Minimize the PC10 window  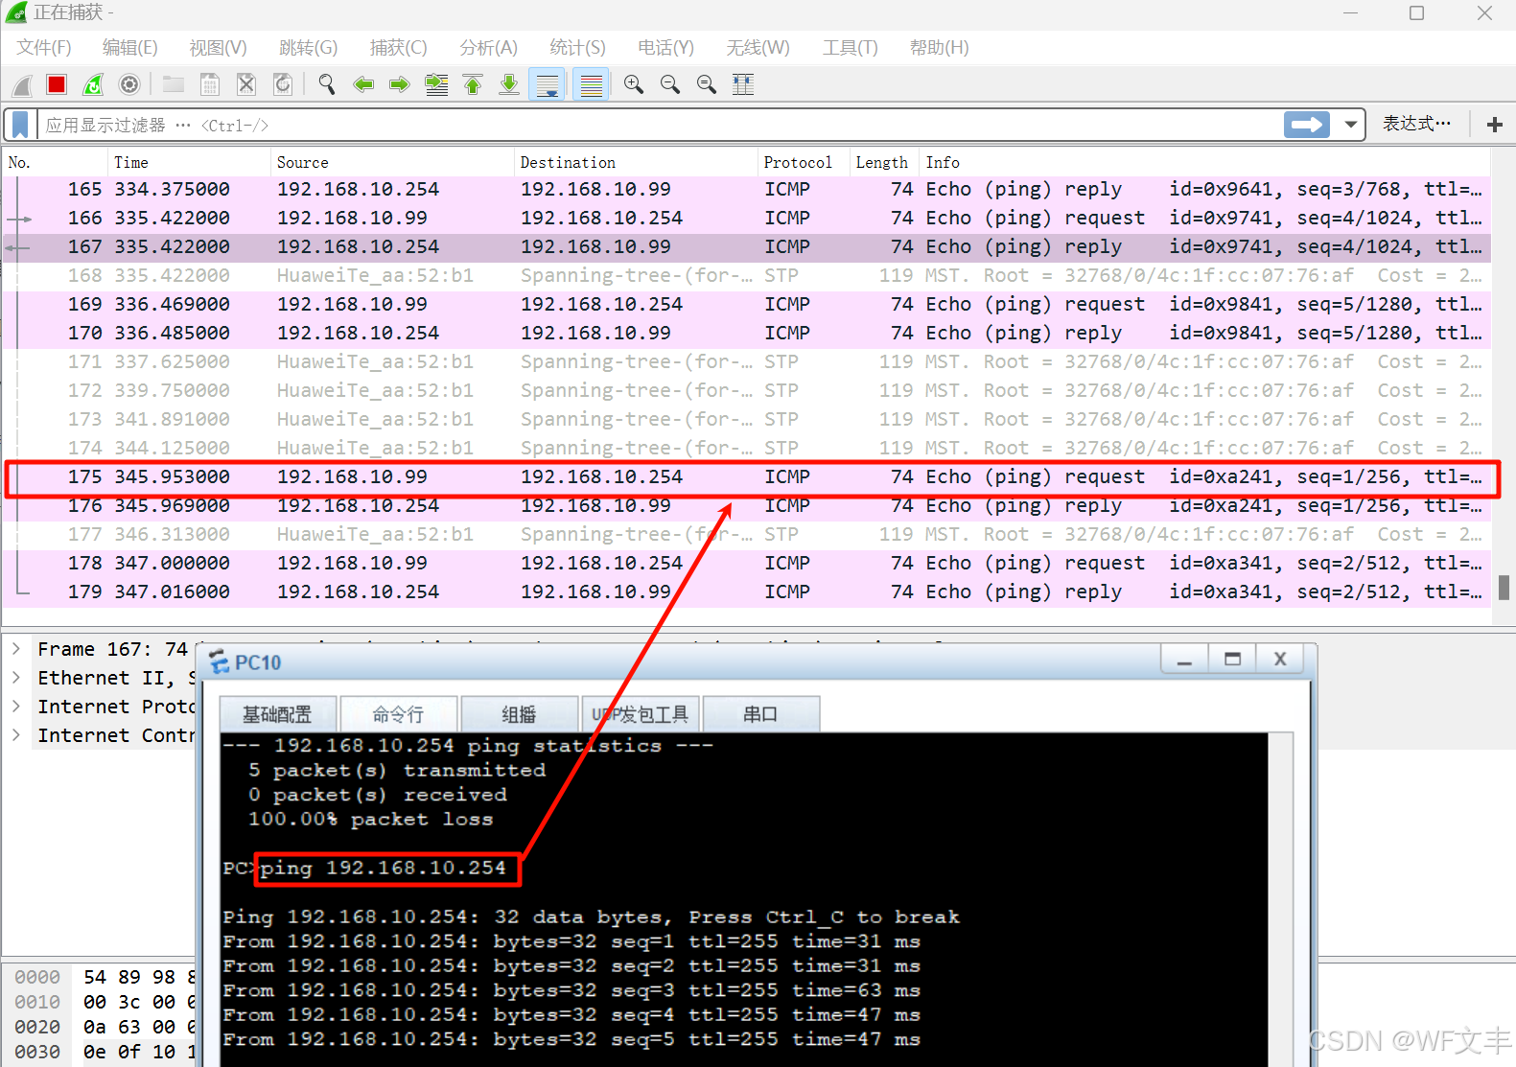click(1185, 660)
